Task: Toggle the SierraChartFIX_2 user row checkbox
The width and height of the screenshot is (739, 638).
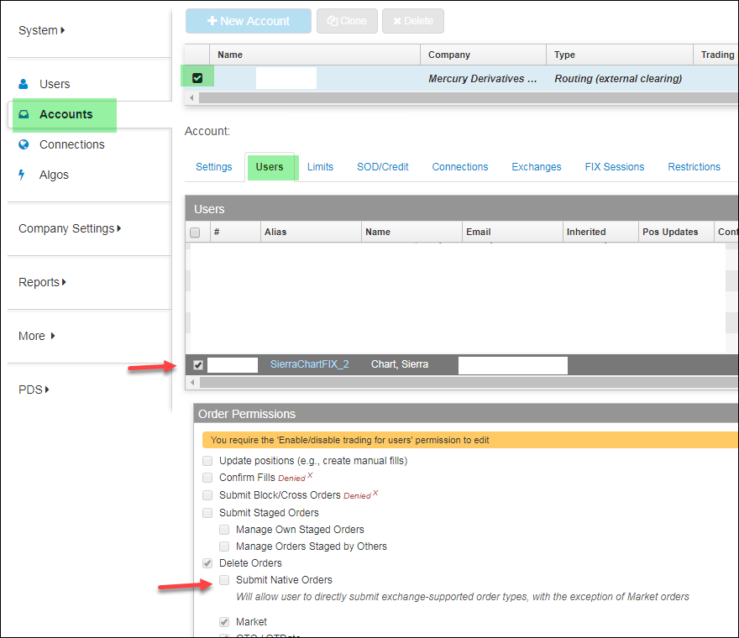Action: [198, 364]
